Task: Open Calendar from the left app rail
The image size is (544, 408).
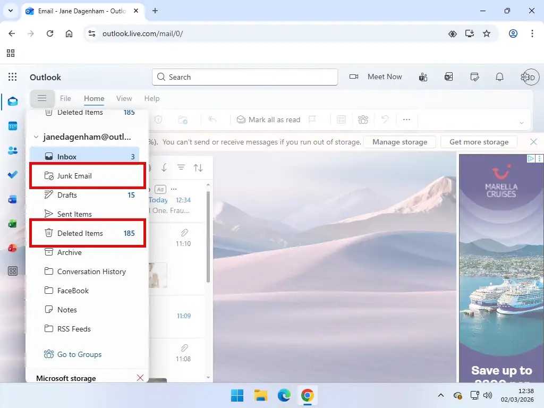Action: (x=13, y=126)
